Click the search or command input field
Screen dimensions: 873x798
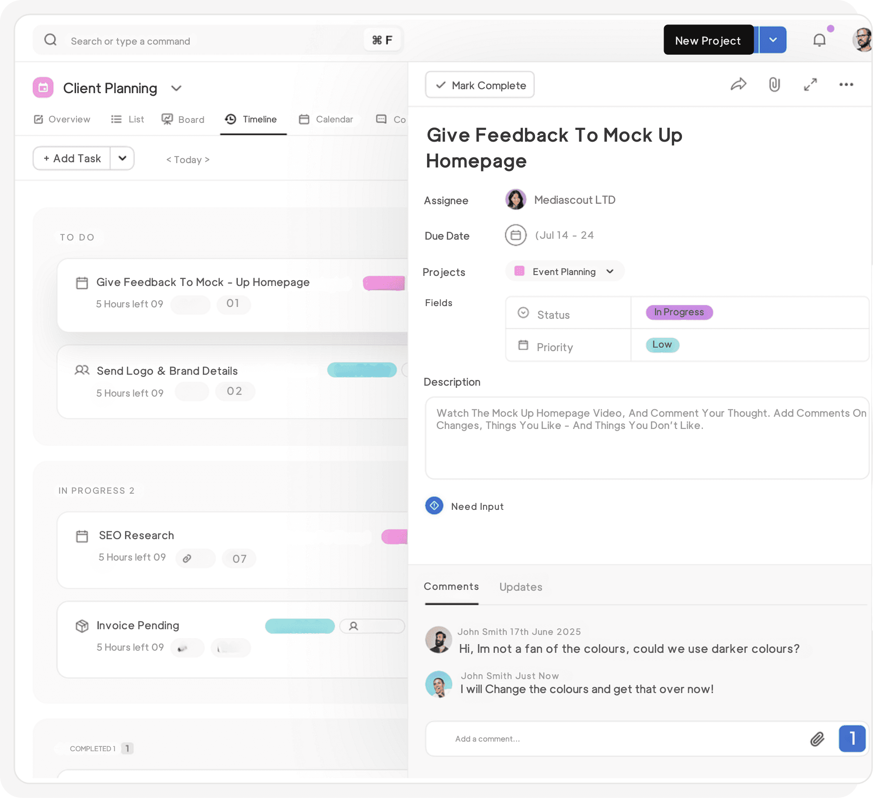click(218, 41)
